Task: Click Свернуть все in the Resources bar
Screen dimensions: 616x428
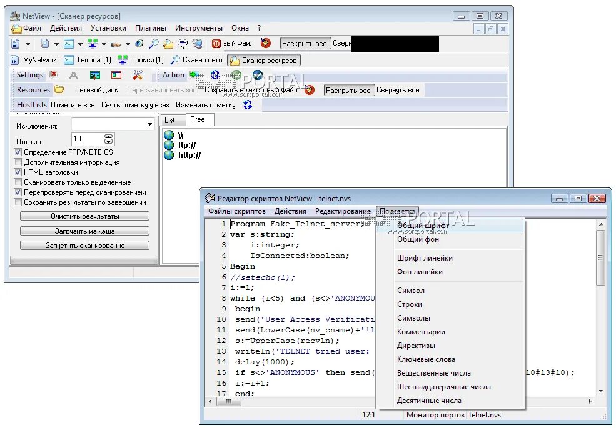Action: [398, 90]
